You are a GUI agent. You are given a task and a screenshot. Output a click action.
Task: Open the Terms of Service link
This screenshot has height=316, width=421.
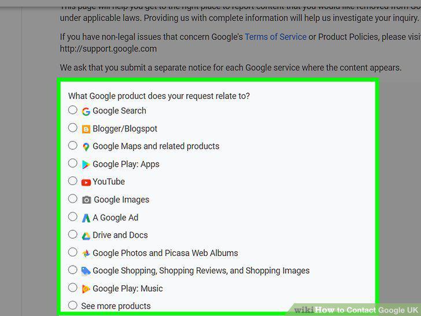coord(275,37)
